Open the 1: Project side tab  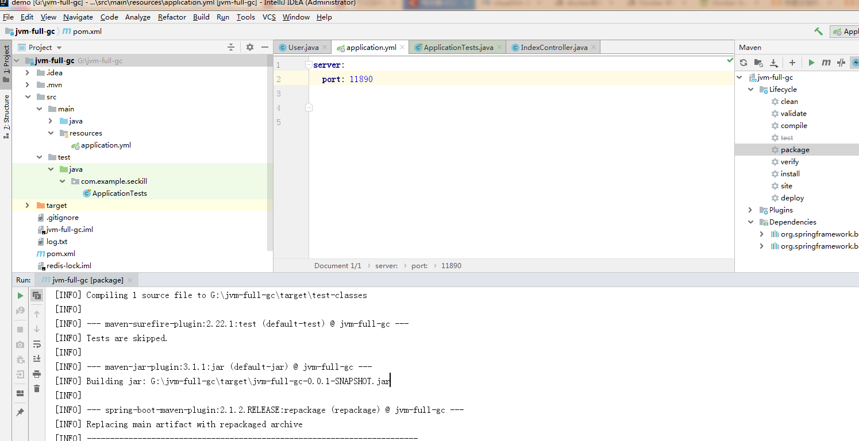pos(6,64)
